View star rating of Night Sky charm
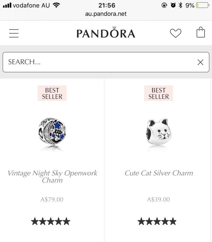The height and width of the screenshot is (242, 212). 51,221
